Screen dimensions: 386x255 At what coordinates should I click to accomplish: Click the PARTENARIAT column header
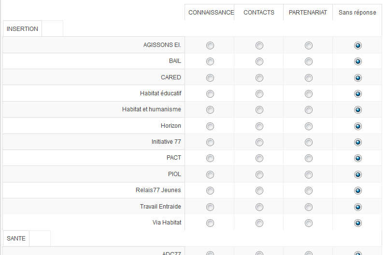coord(308,13)
